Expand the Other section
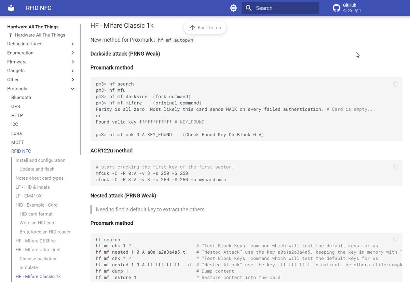 [73, 80]
